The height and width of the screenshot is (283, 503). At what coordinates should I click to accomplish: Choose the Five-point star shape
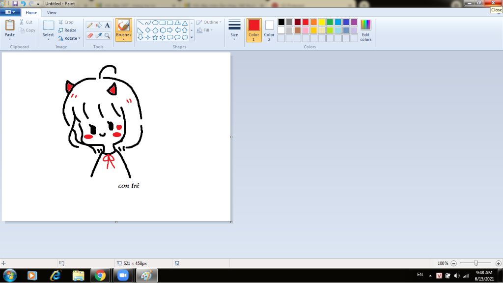tap(155, 37)
